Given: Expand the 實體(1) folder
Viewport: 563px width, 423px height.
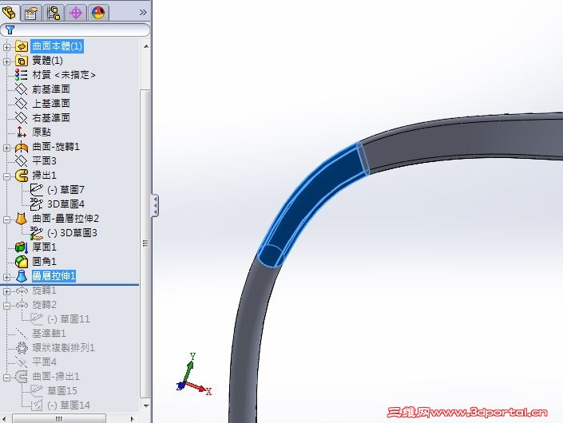Looking at the screenshot, I should tap(6, 61).
